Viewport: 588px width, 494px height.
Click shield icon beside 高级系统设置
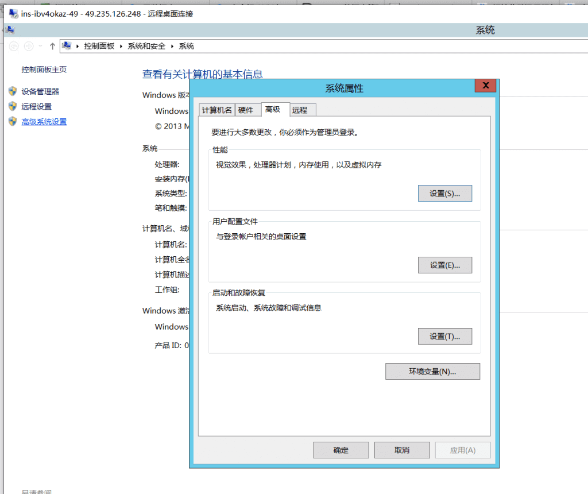[13, 121]
